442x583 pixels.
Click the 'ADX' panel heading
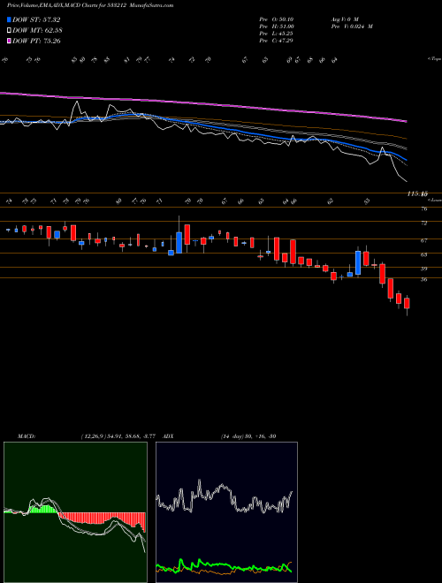168,436
